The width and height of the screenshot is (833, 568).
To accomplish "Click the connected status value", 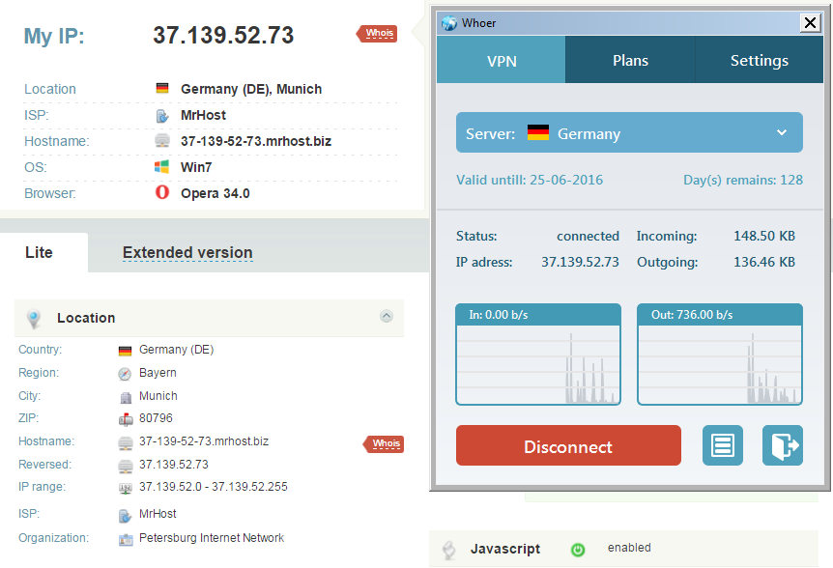I will 588,236.
